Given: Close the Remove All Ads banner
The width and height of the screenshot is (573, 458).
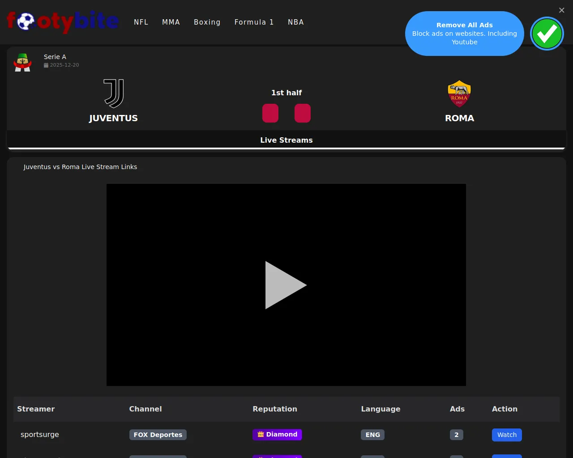Looking at the screenshot, I should 561,10.
